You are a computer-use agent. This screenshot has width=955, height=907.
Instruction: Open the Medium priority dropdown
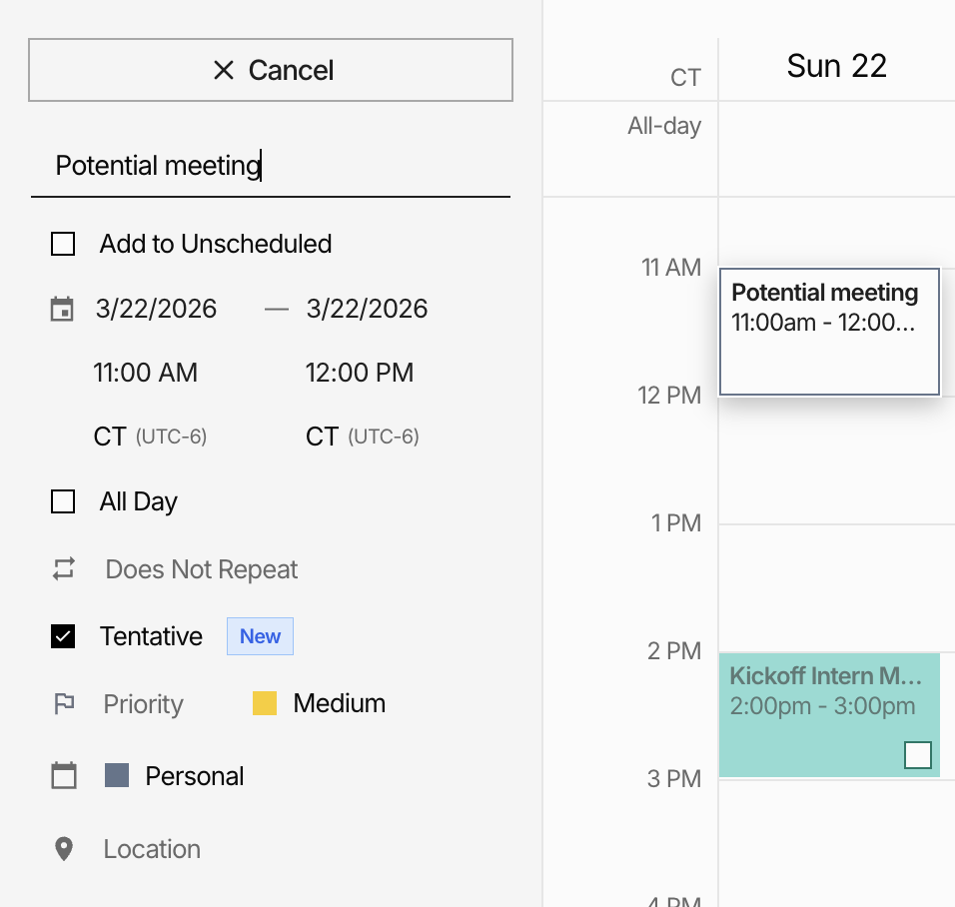[x=339, y=703]
